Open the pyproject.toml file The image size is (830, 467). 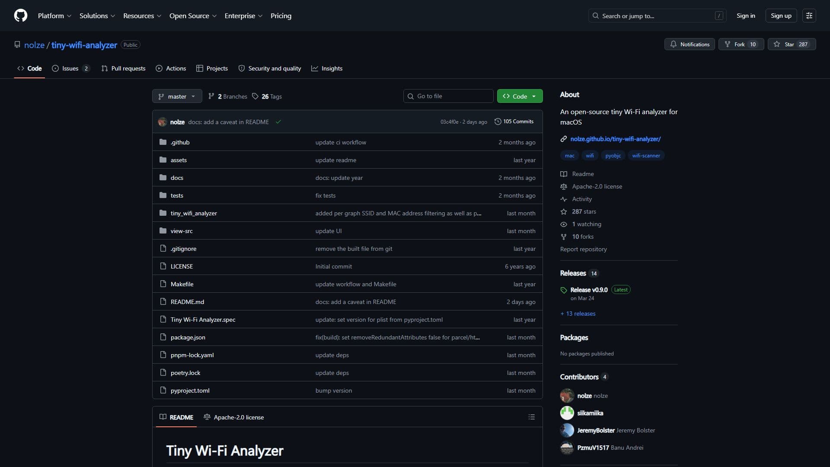[x=190, y=390]
